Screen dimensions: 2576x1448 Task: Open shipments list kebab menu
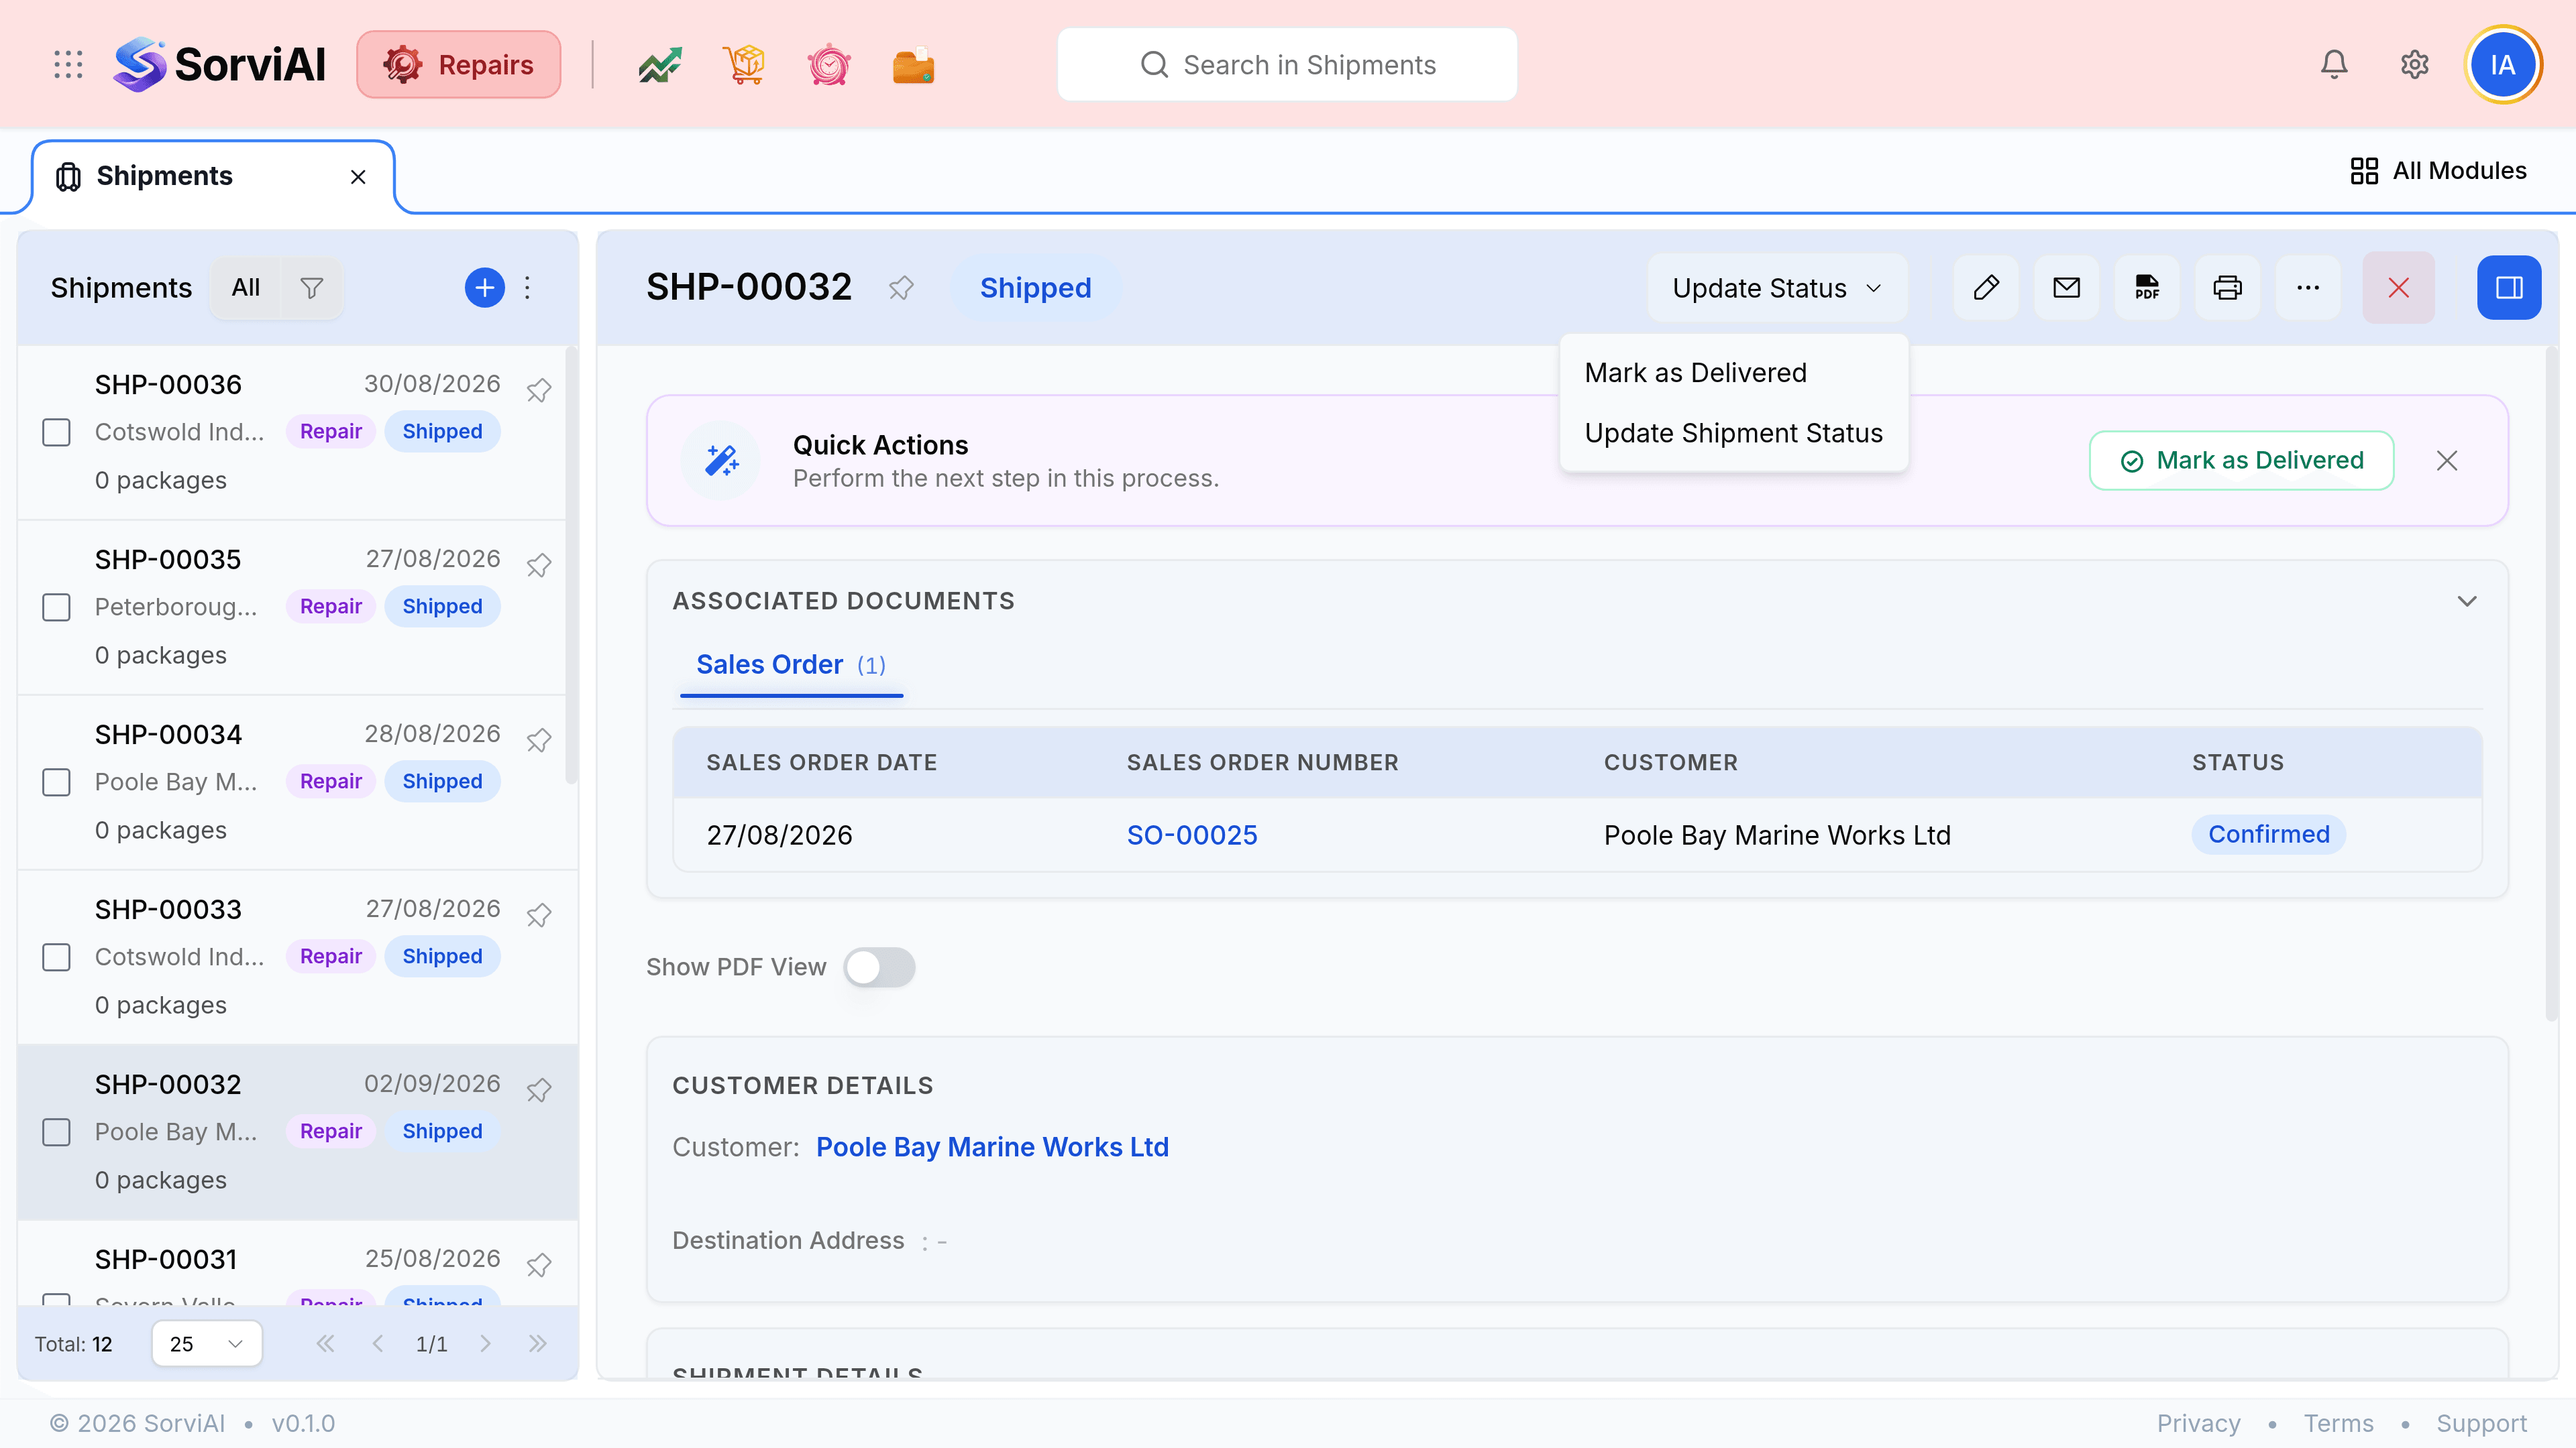pyautogui.click(x=528, y=288)
